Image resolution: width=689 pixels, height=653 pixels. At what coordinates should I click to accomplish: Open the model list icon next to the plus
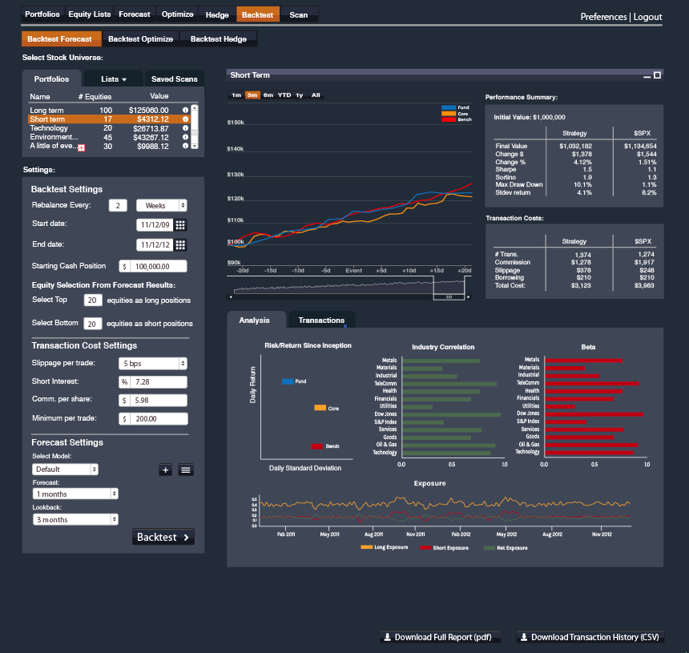coord(185,470)
